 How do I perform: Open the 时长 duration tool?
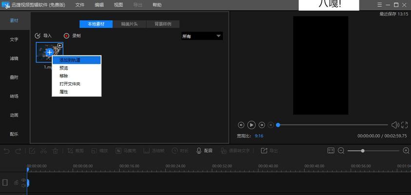(x=180, y=151)
